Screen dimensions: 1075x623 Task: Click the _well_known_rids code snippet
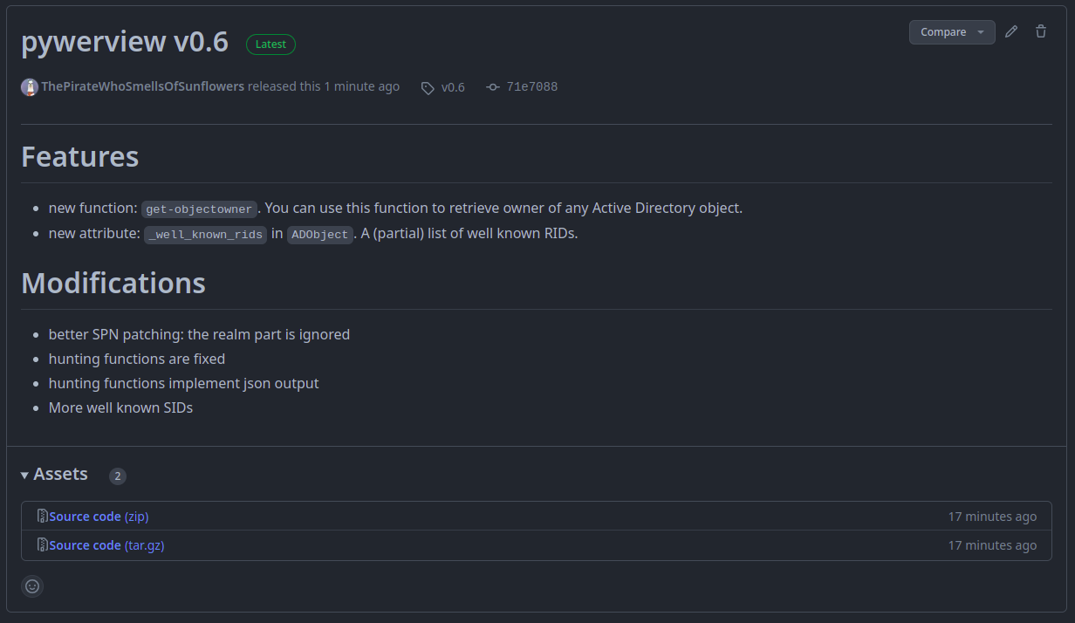coord(206,235)
